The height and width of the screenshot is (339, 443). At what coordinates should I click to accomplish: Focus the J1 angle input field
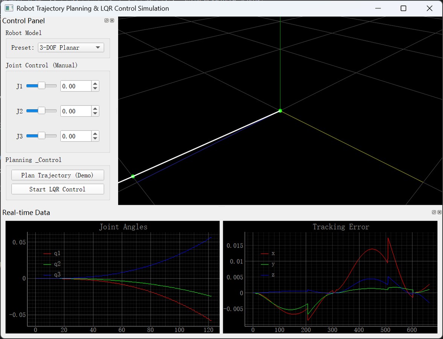pos(76,86)
